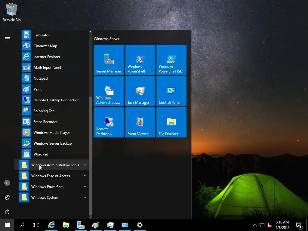The image size is (308, 231).
Task: Switch to Control Panel on the taskbar
Action: [x=125, y=225]
